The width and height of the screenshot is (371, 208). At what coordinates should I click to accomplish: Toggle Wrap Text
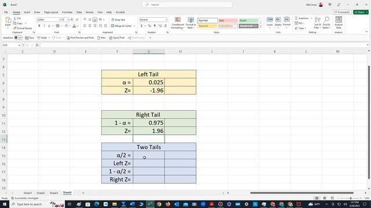pos(118,20)
